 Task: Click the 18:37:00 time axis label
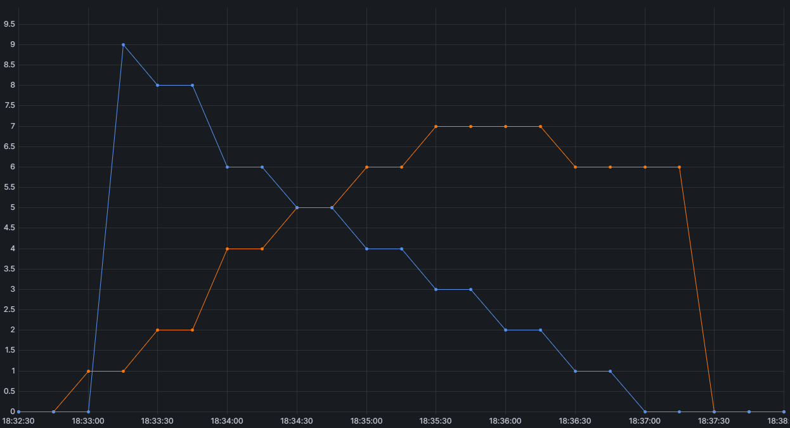[x=645, y=420]
